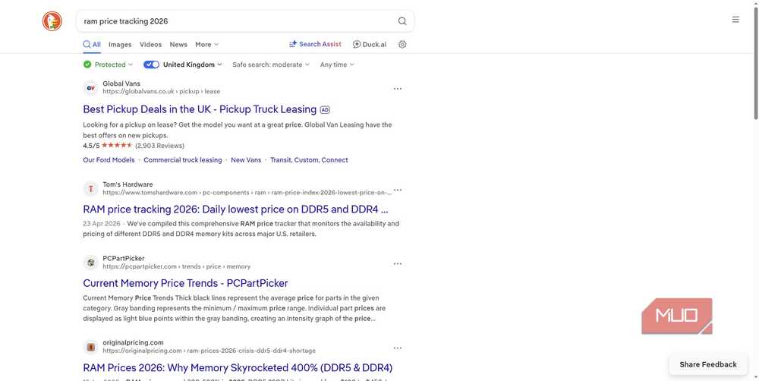
Task: Open search settings gear icon
Action: [402, 45]
